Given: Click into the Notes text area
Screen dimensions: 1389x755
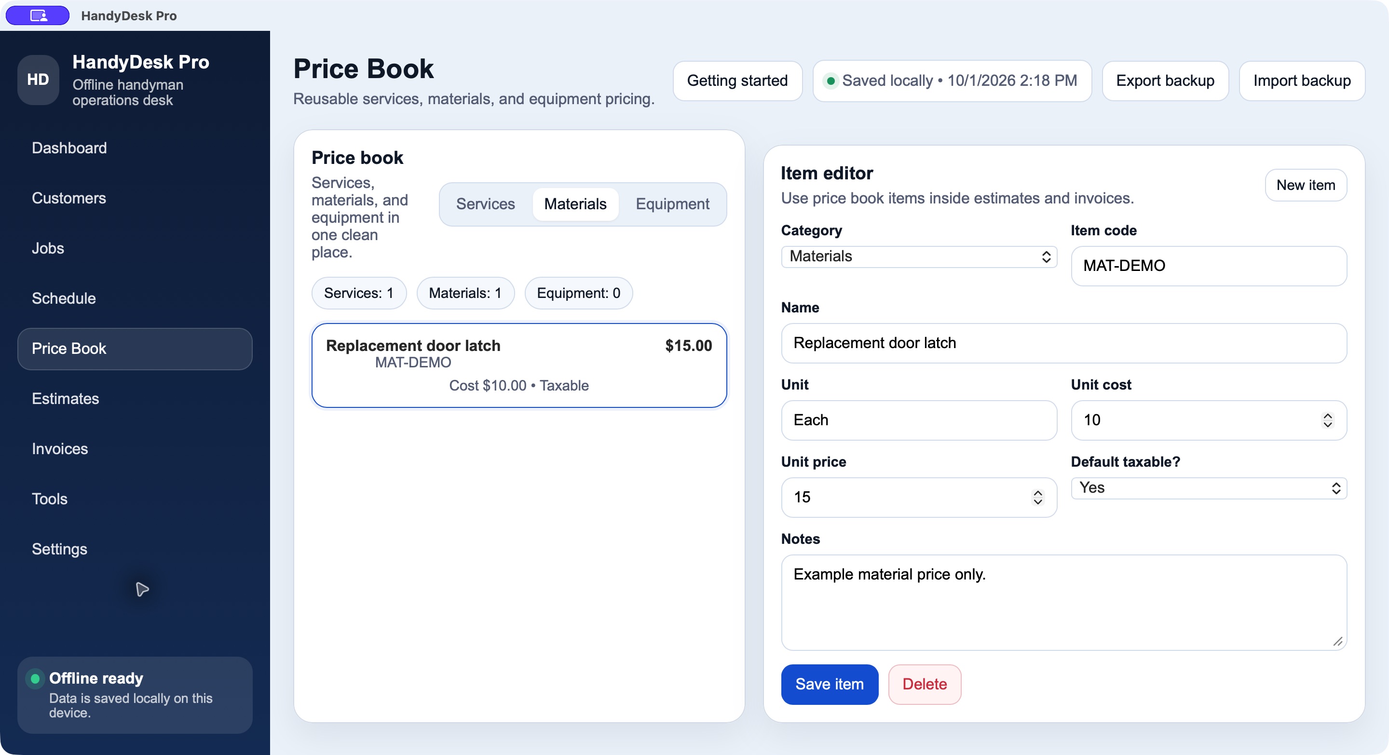Looking at the screenshot, I should click(x=1063, y=603).
